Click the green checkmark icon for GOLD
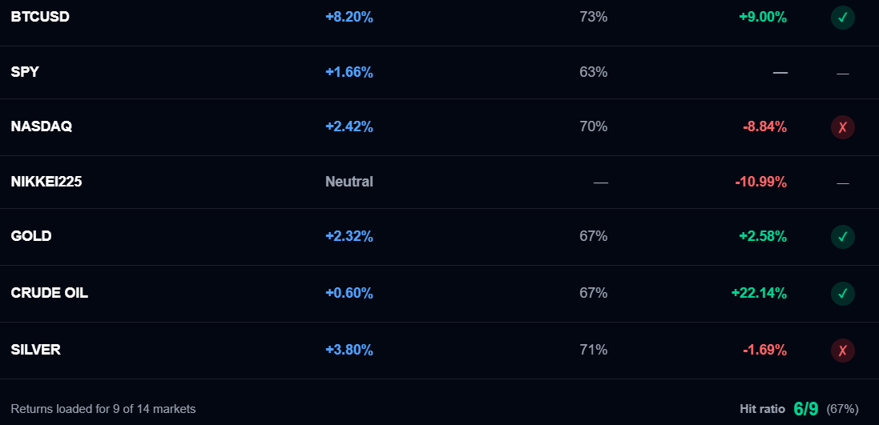 coord(842,237)
